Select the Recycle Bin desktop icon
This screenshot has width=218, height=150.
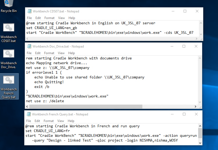[9, 6]
